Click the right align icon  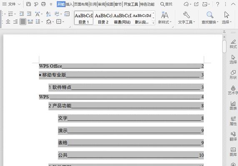(x=15, y=22)
